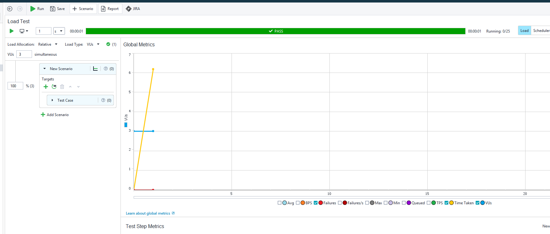Click the trash icon under Targets

point(62,87)
